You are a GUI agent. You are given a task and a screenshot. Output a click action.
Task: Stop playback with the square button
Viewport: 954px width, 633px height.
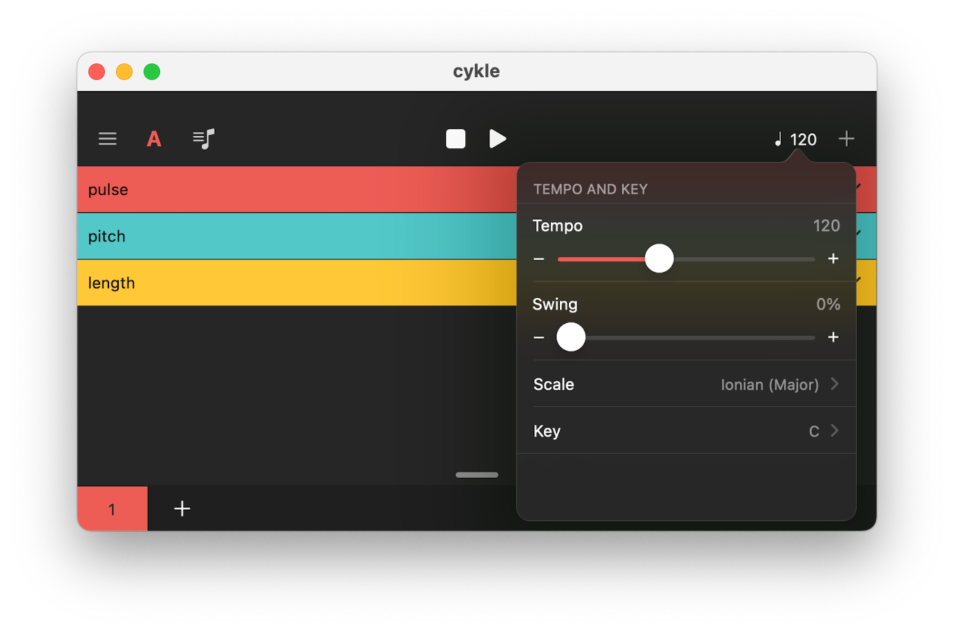click(x=456, y=139)
